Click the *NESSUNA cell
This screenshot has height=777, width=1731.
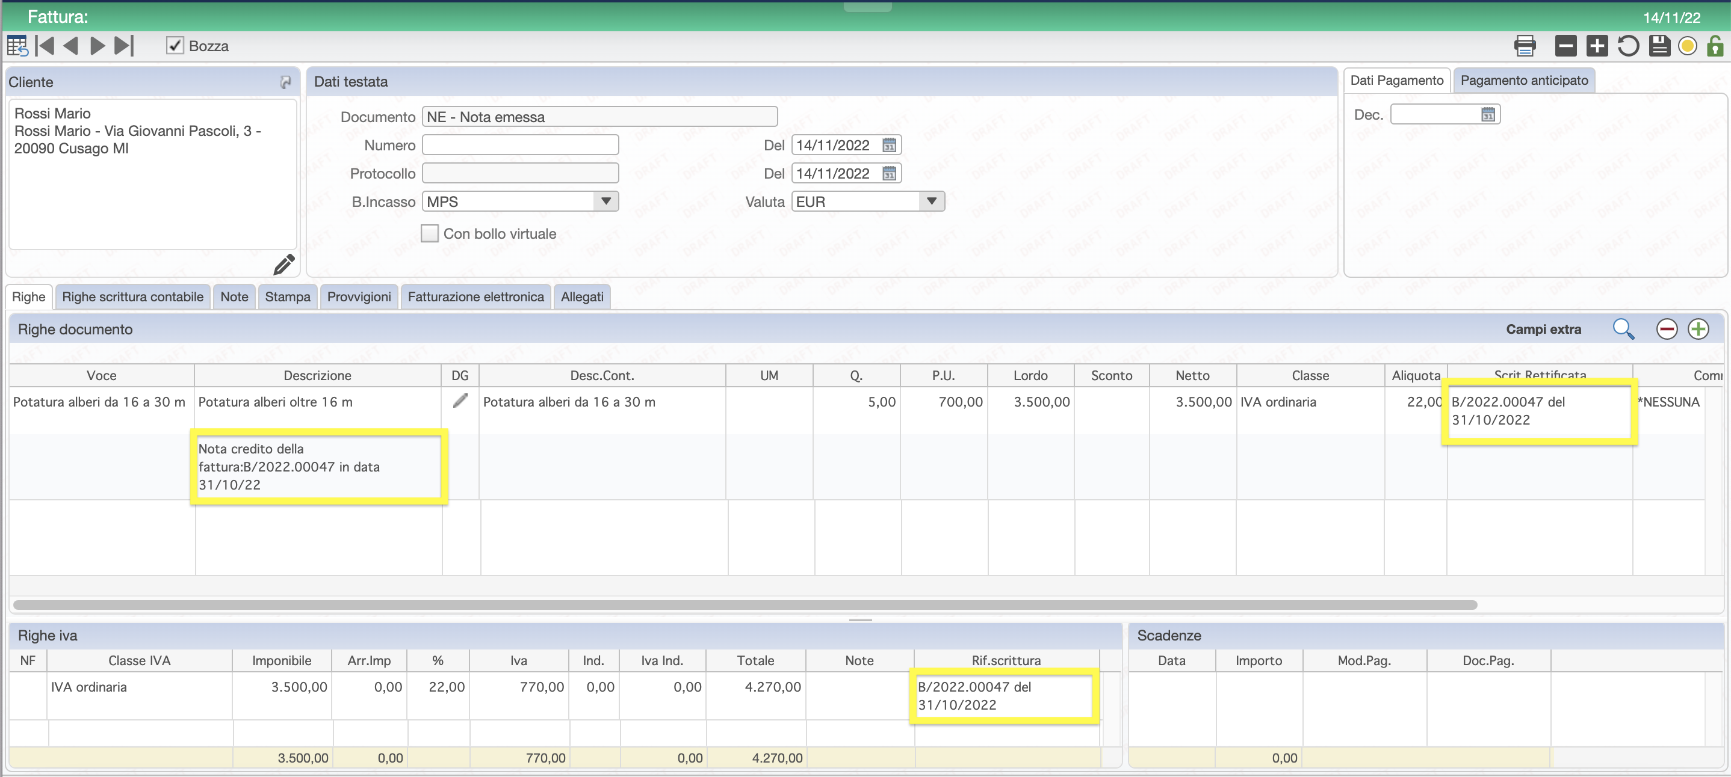pyautogui.click(x=1668, y=410)
